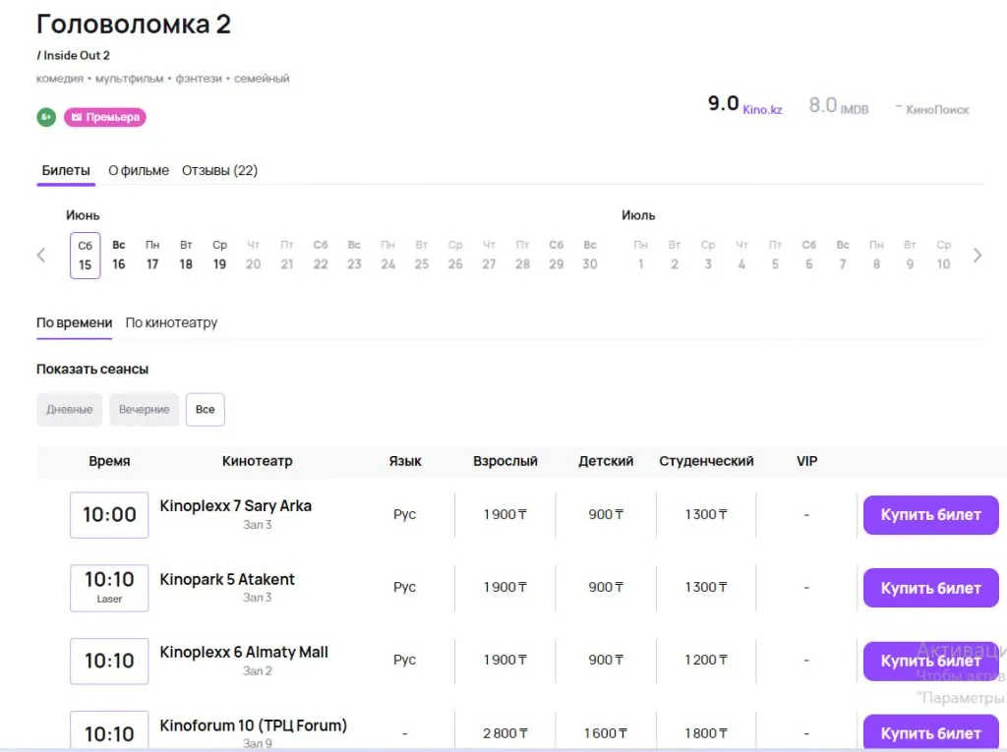This screenshot has height=752, width=1007.
Task: Buy ticket for Kinoplexx 7 Sary Arka
Action: (930, 515)
